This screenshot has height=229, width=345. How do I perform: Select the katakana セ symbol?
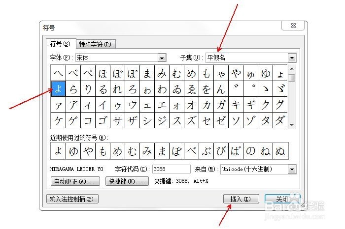click(x=206, y=120)
